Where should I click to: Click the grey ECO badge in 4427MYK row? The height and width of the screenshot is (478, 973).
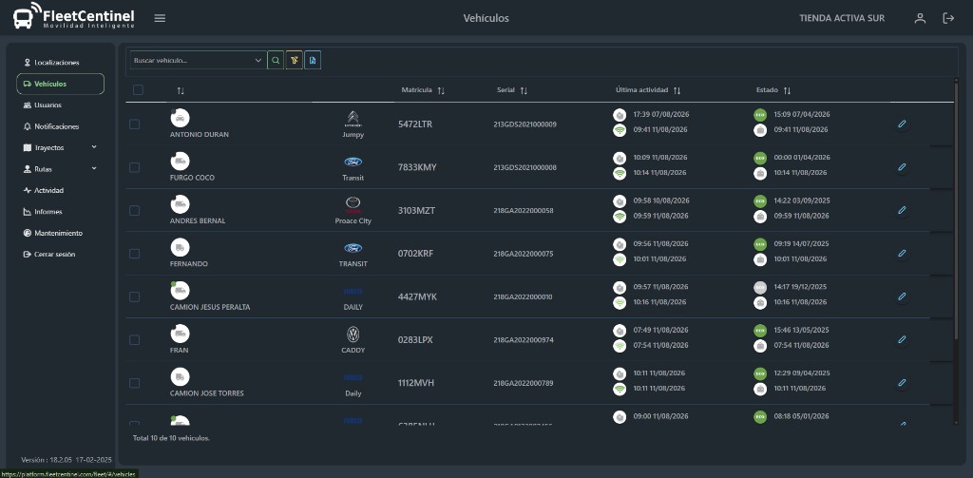pos(760,287)
